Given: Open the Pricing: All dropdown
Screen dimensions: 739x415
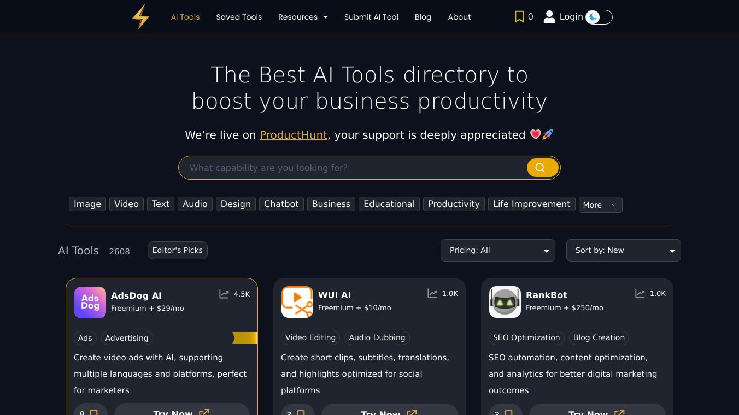Looking at the screenshot, I should (x=497, y=250).
